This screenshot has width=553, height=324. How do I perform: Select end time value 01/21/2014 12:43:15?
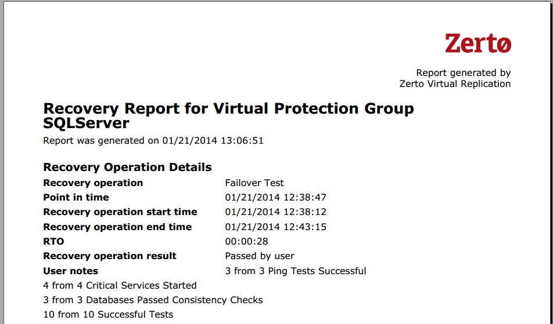point(276,227)
